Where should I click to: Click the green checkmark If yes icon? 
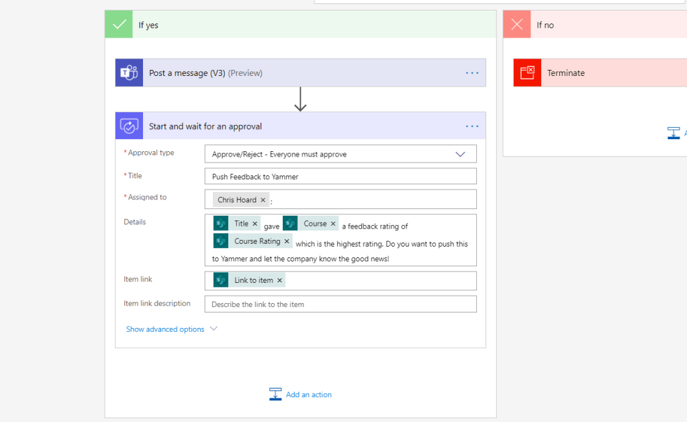pos(120,25)
